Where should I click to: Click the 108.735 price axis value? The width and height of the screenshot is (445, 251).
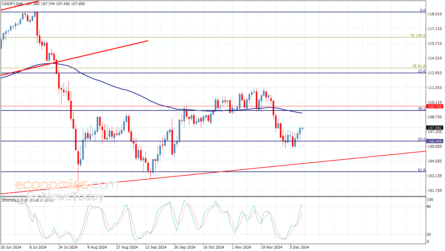pyautogui.click(x=435, y=117)
